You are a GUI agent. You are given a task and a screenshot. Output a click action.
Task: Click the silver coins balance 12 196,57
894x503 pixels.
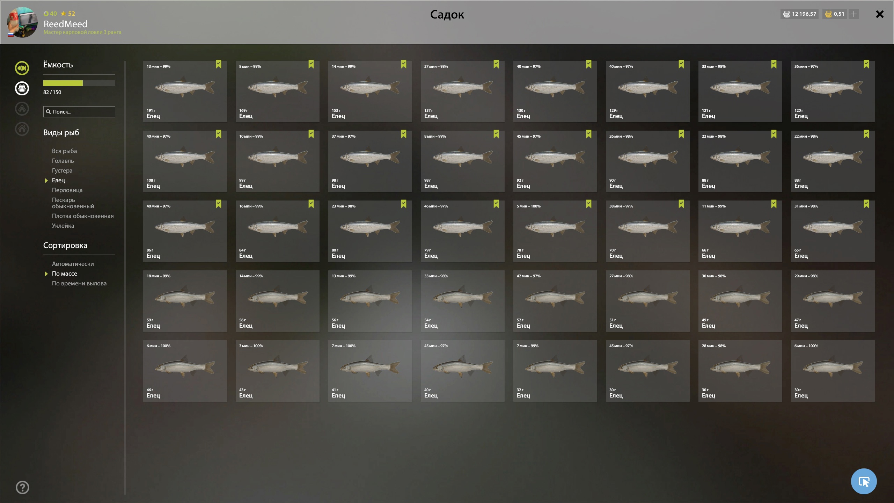800,14
